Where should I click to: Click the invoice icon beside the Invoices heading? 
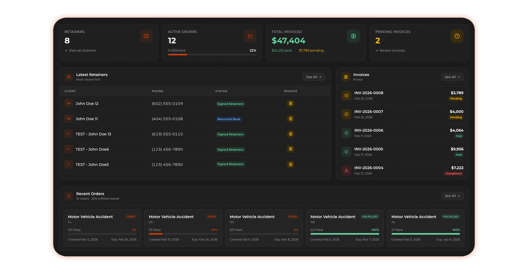click(x=346, y=77)
